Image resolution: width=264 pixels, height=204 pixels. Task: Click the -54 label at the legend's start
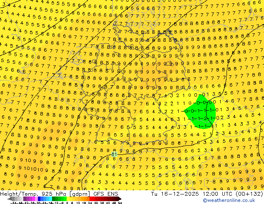pos(13,203)
